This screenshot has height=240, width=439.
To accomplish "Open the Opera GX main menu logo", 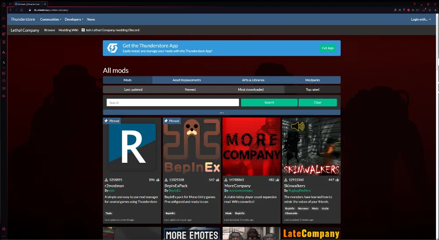I will (x=4, y=4).
